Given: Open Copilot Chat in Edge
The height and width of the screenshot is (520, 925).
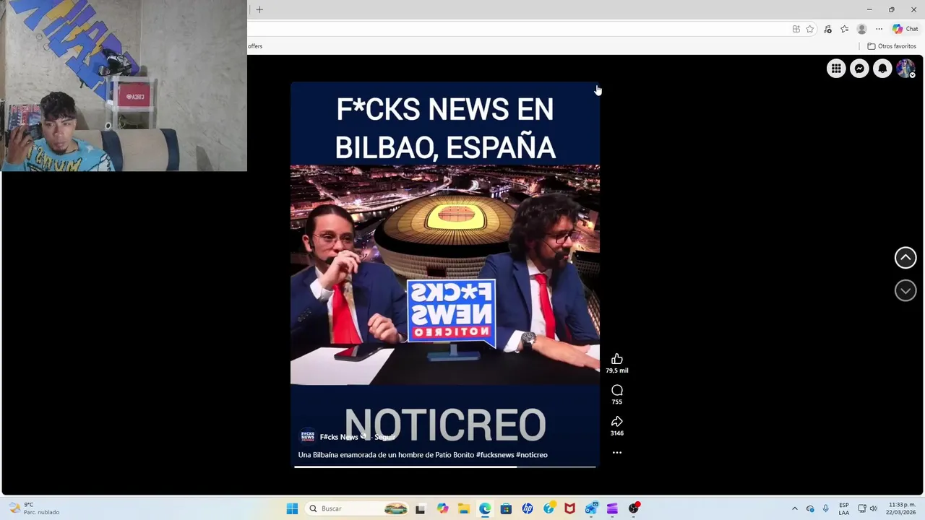Looking at the screenshot, I should point(905,29).
